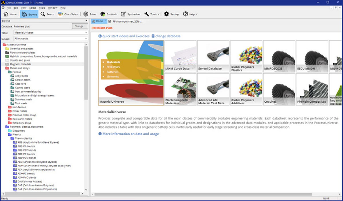
Task: Open the Table dropdown showing MaterialUniverse
Action: point(86,32)
